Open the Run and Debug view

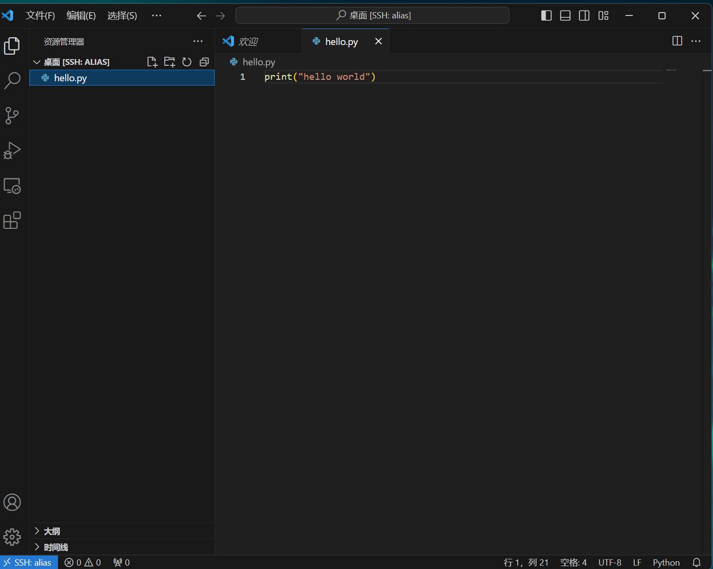(12, 150)
